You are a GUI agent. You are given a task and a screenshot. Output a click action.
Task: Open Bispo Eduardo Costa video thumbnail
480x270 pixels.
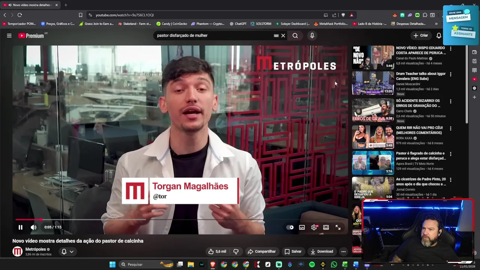(373, 57)
